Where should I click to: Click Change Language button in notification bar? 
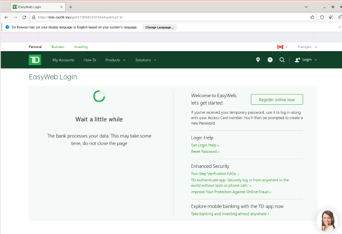click(x=160, y=27)
